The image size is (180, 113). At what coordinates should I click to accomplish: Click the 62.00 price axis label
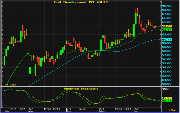click(167, 34)
